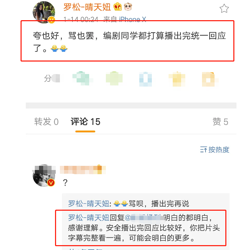Click the 罗松-晴天妞 username at top
Image resolution: width=241 pixels, height=250 pixels.
pyautogui.click(x=87, y=7)
